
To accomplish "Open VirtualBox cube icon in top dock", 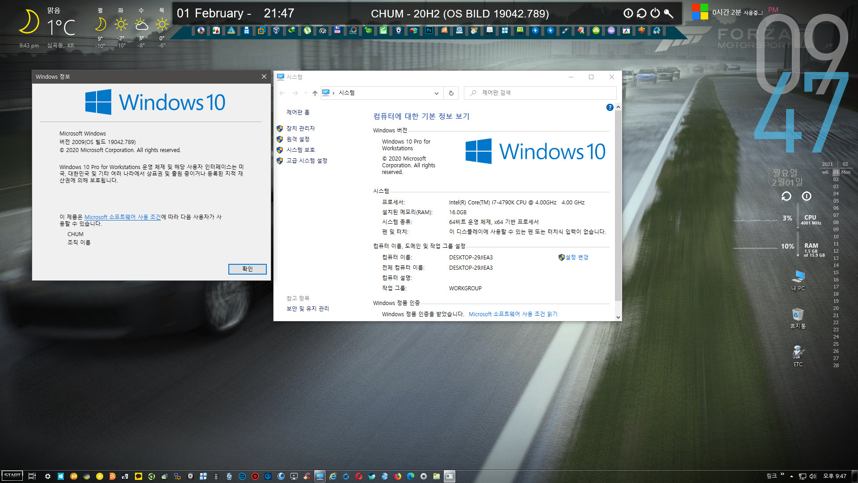I will pos(277,30).
